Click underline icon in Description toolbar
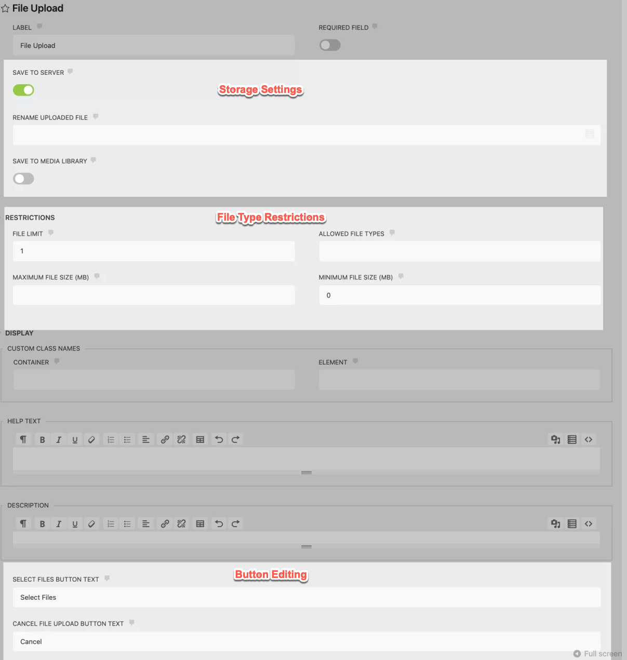627x660 pixels. coord(75,524)
